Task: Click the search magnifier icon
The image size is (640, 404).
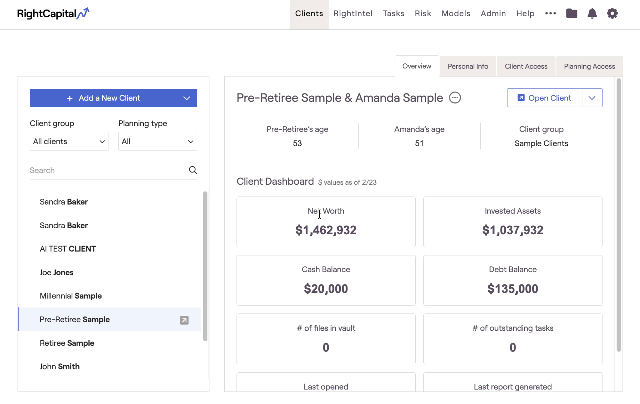Action: (x=193, y=170)
